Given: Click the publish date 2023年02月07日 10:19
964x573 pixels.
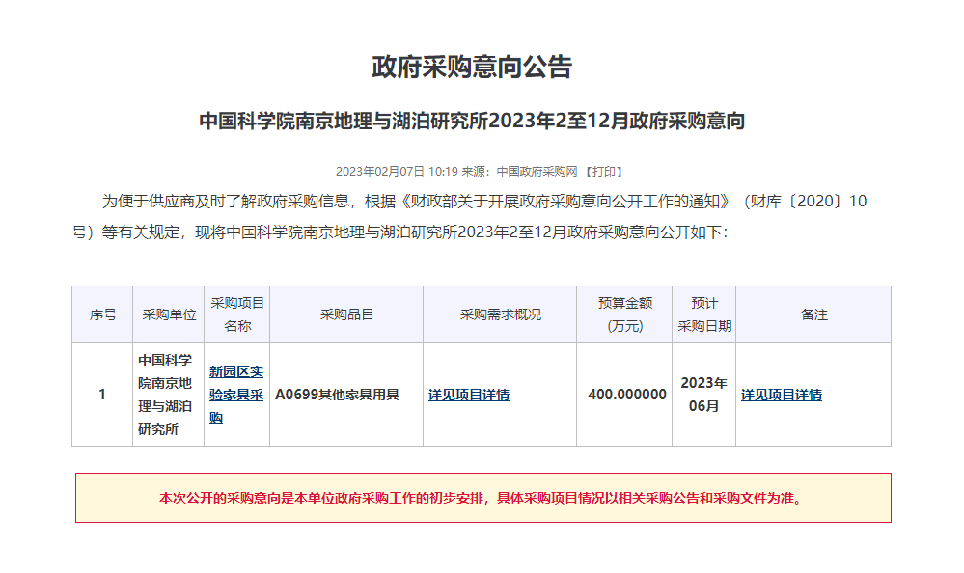Looking at the screenshot, I should tap(398, 172).
